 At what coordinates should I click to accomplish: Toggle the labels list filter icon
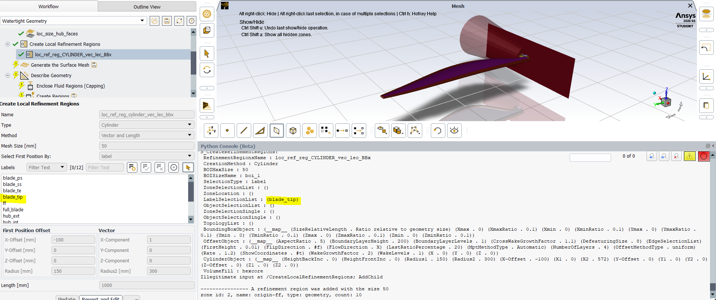(132, 168)
